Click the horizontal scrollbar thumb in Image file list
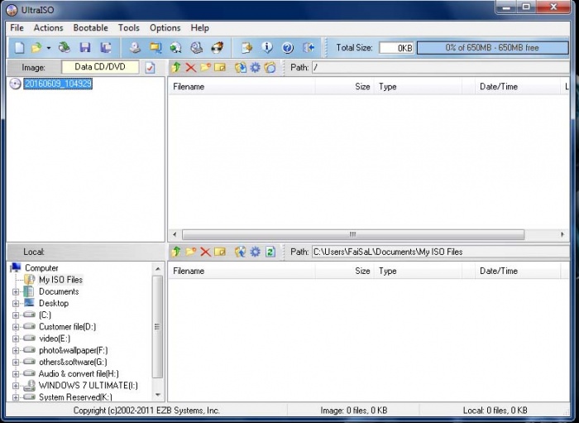This screenshot has width=579, height=423. point(353,234)
